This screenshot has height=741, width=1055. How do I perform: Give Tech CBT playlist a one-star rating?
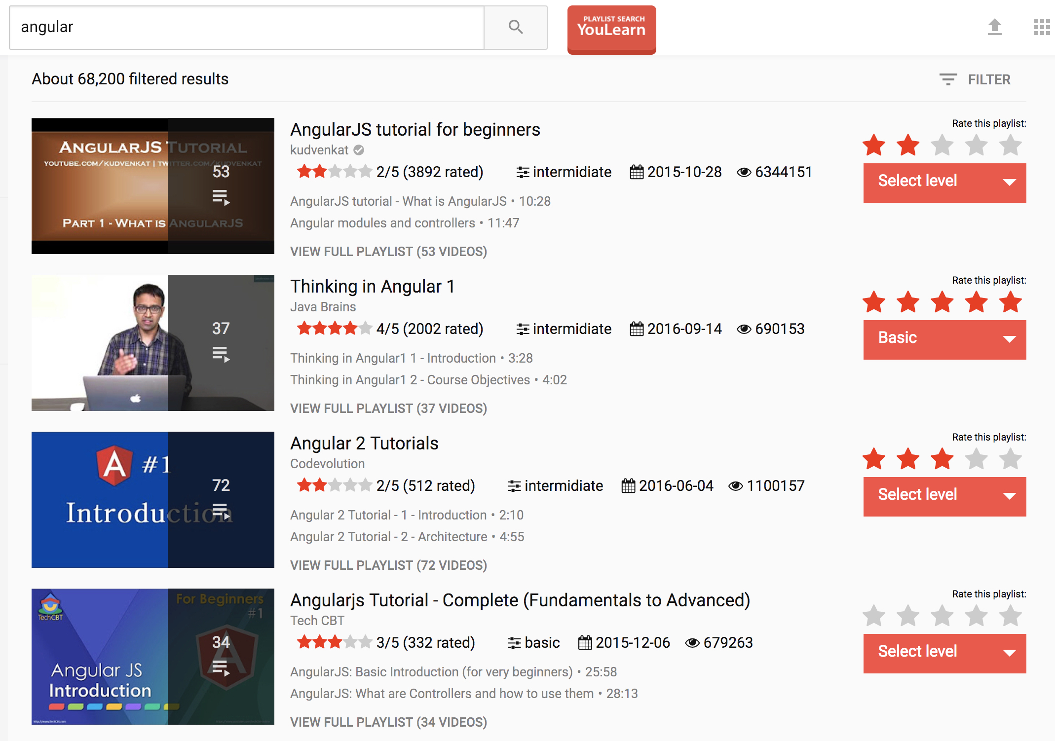point(874,616)
